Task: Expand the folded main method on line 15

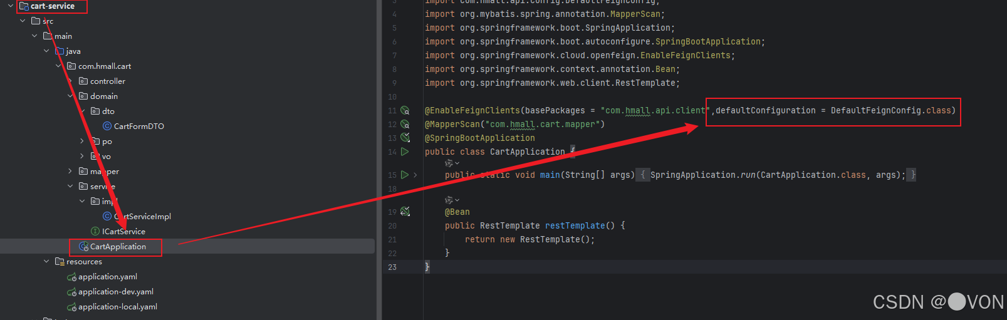Action: coord(415,175)
